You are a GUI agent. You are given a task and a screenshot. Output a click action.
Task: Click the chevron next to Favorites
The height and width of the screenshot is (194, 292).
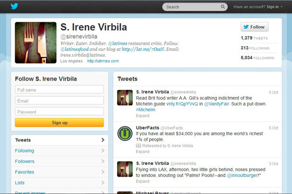click(x=103, y=172)
